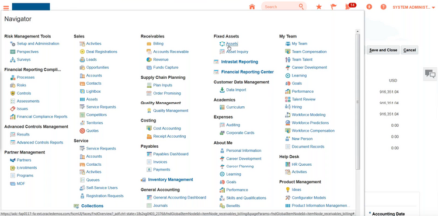Open the Help question mark icon
The width and height of the screenshot is (438, 216).
pyautogui.click(x=383, y=7)
